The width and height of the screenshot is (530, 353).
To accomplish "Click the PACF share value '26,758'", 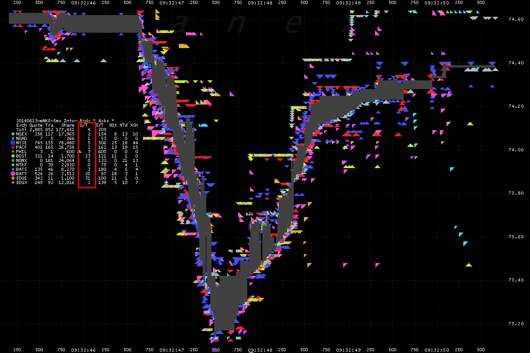I will pos(67,147).
